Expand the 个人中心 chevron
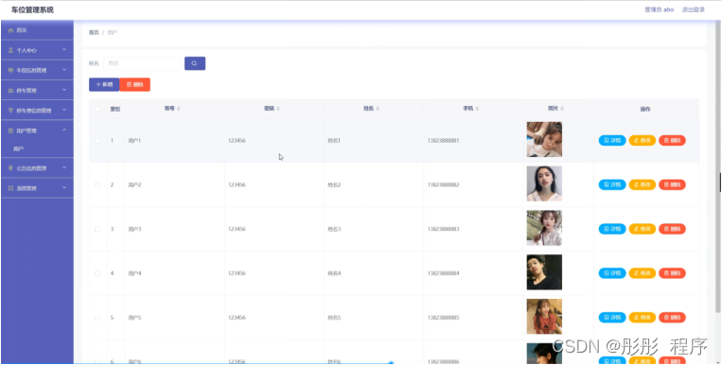Viewport: 722px width, 365px height. [x=64, y=50]
